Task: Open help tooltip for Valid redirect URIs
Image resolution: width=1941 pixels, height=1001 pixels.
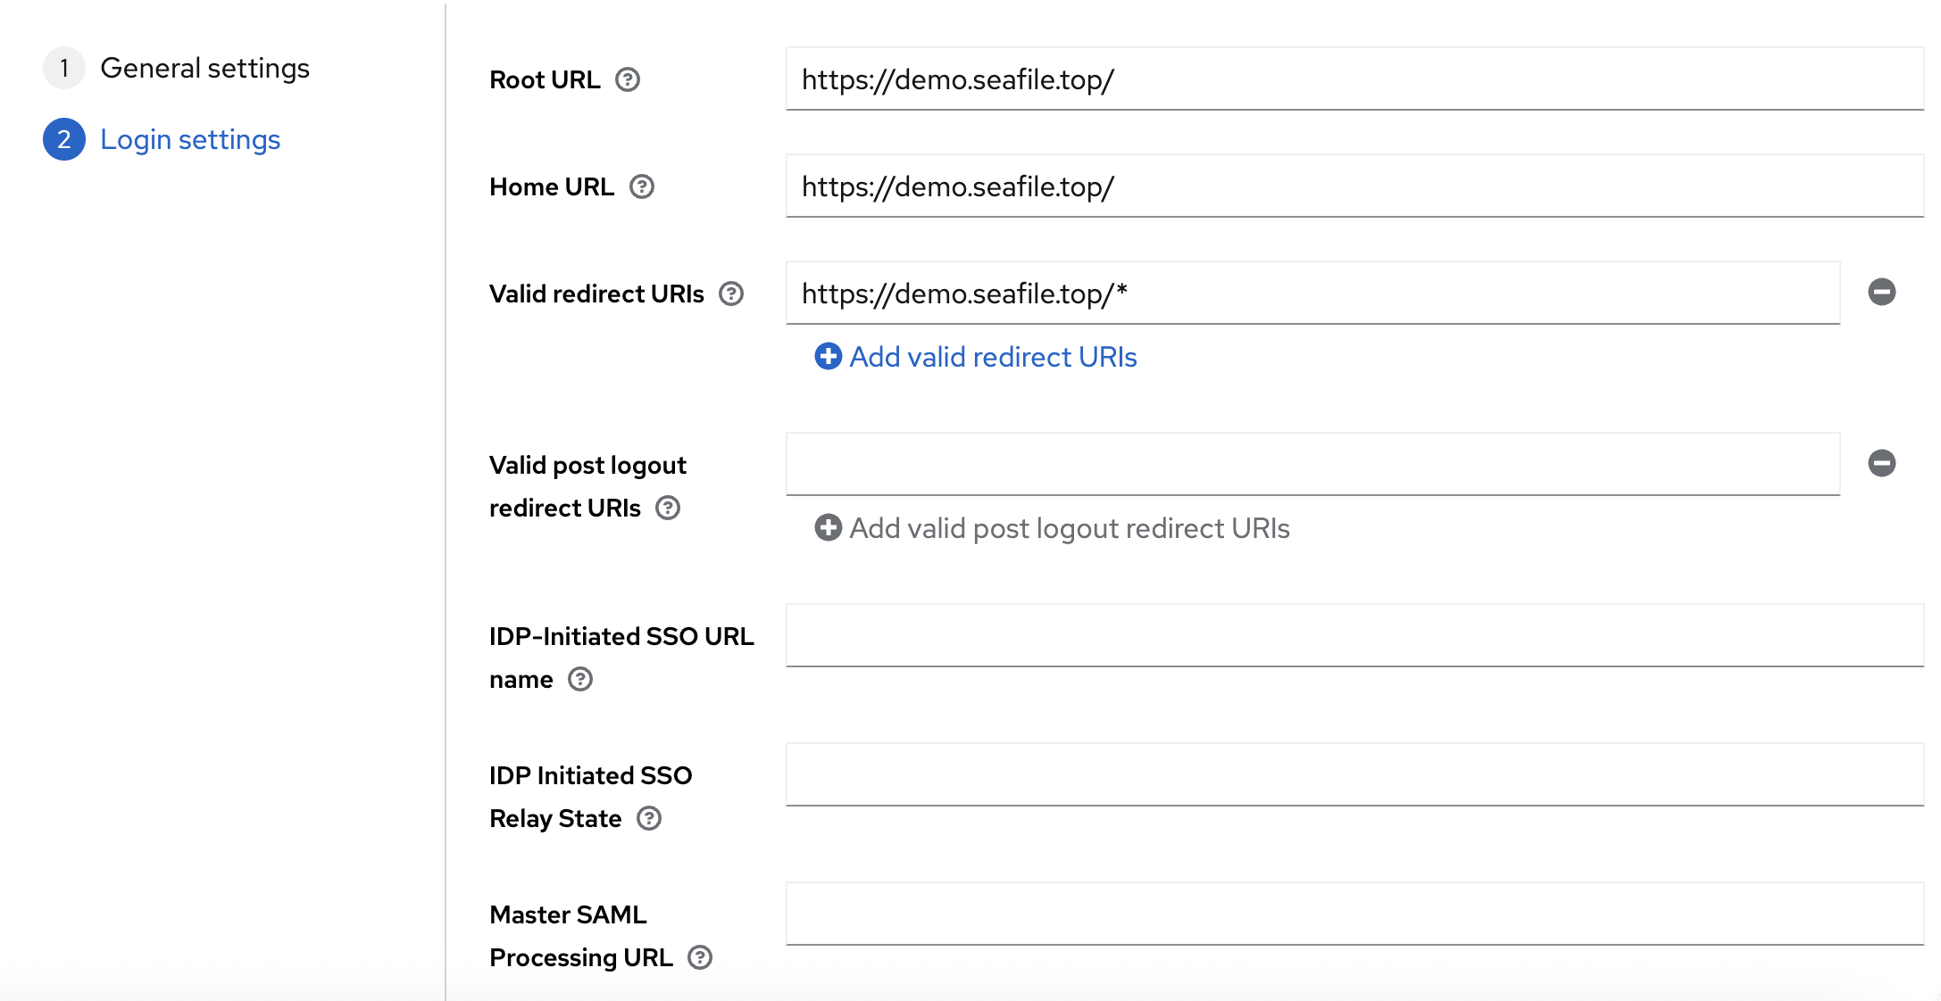Action: click(x=731, y=294)
